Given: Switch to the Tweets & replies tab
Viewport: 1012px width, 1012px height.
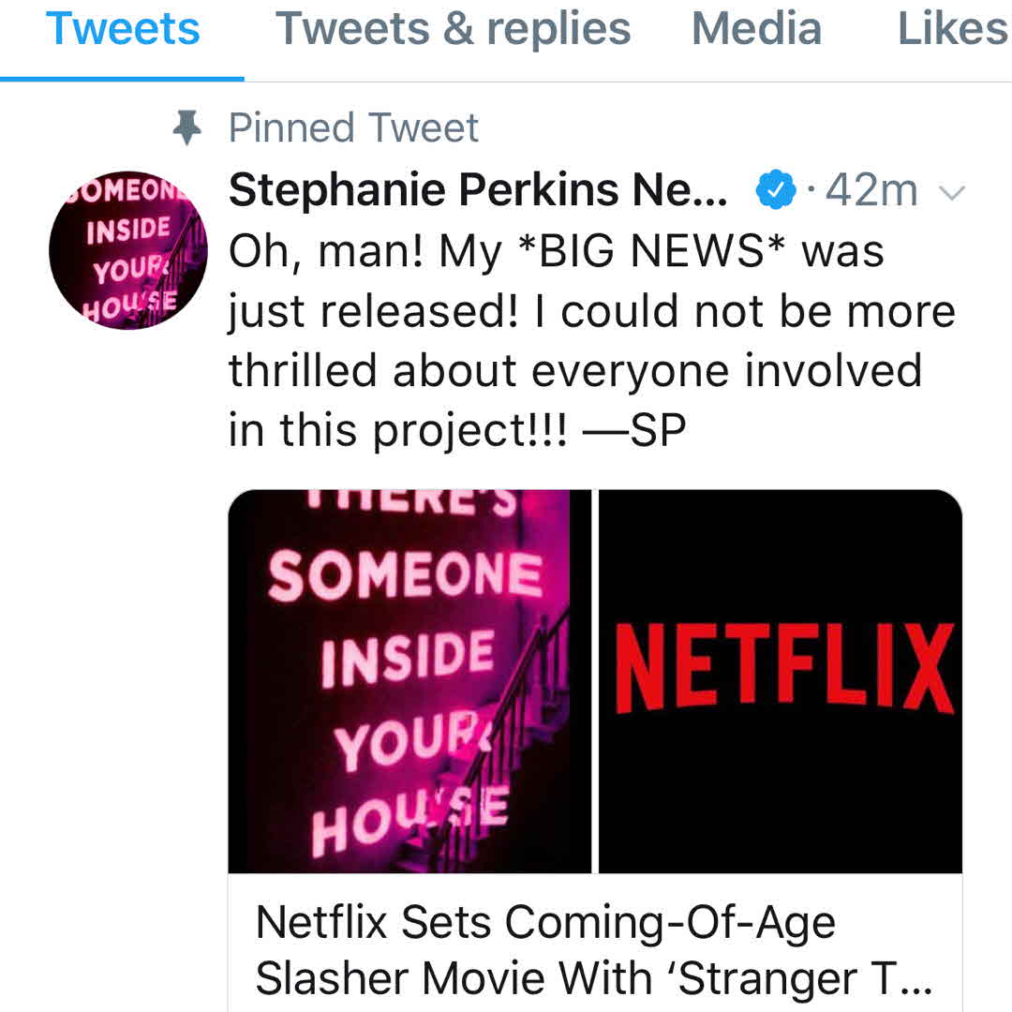Looking at the screenshot, I should pyautogui.click(x=454, y=30).
